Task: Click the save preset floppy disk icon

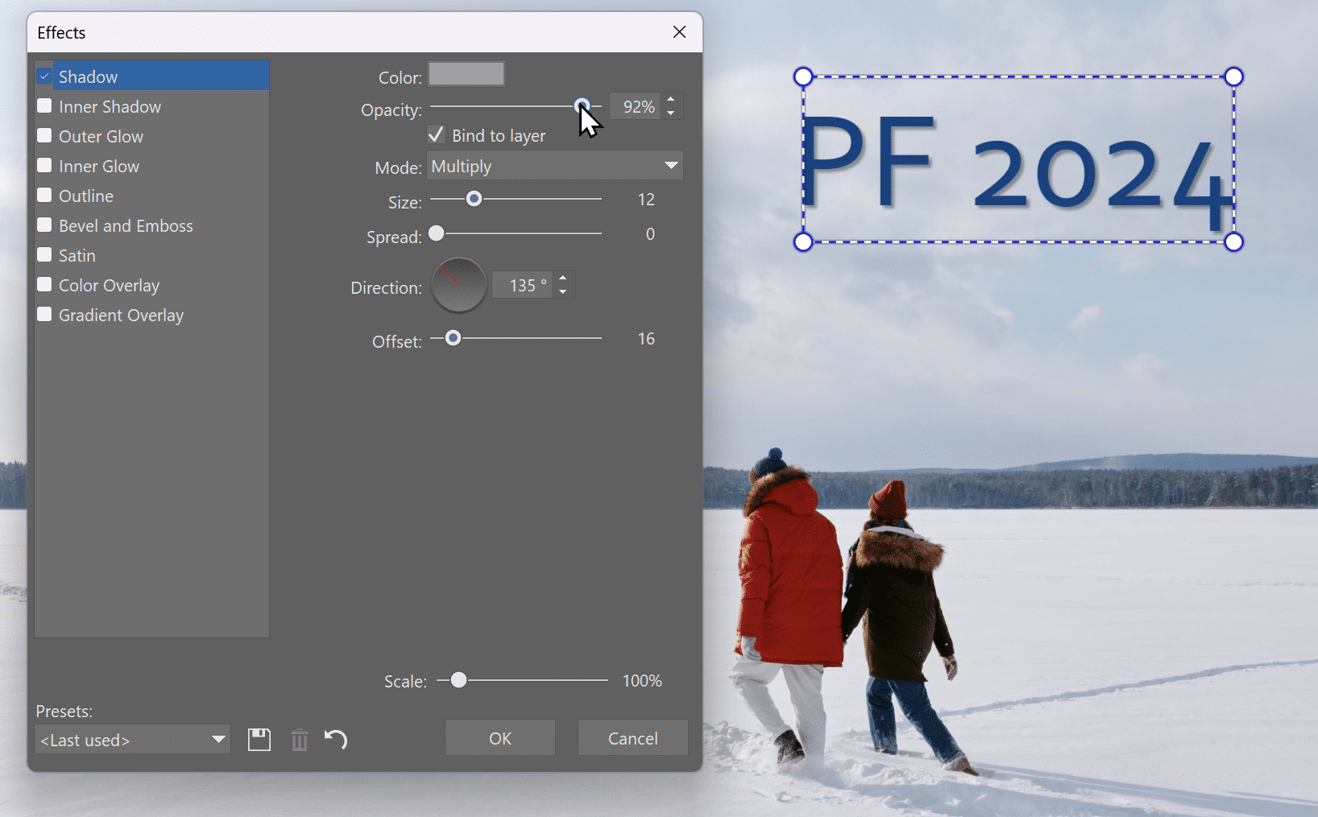Action: tap(259, 740)
